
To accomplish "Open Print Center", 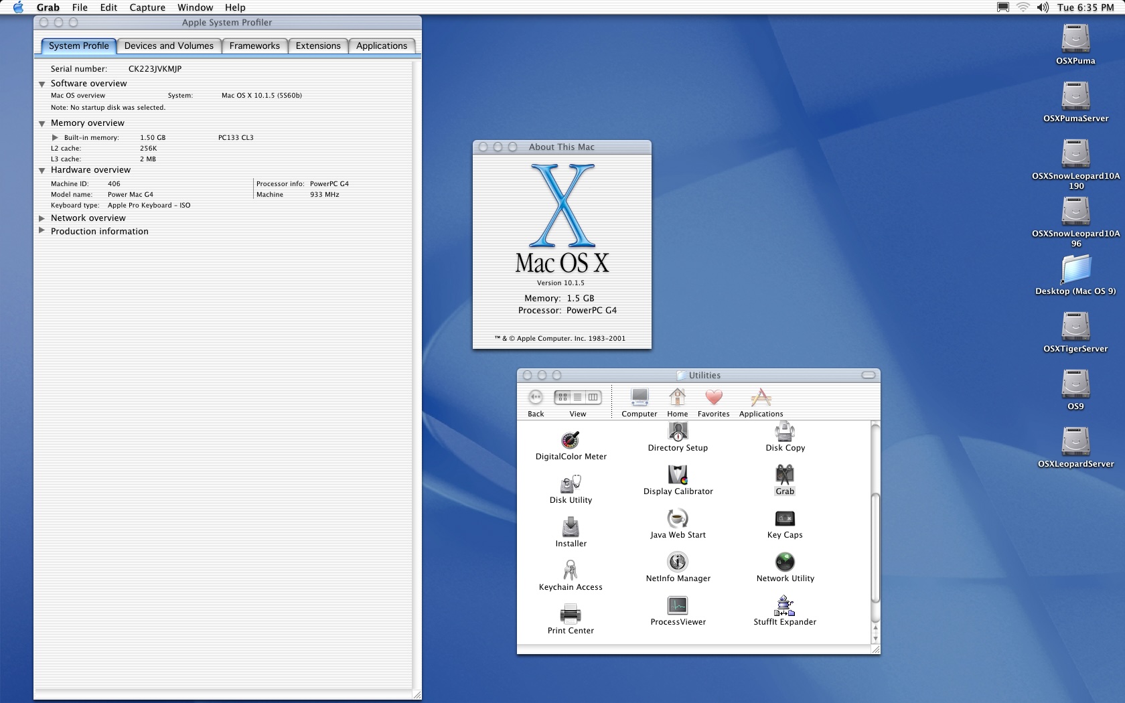I will point(571,615).
